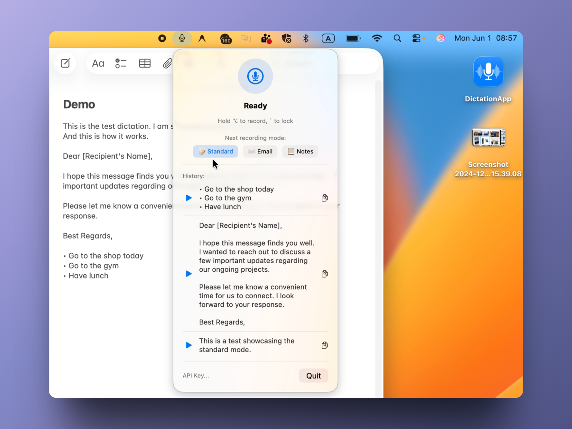Viewport: 572px width, 429px height.
Task: Open Spotlight search
Action: tap(397, 38)
